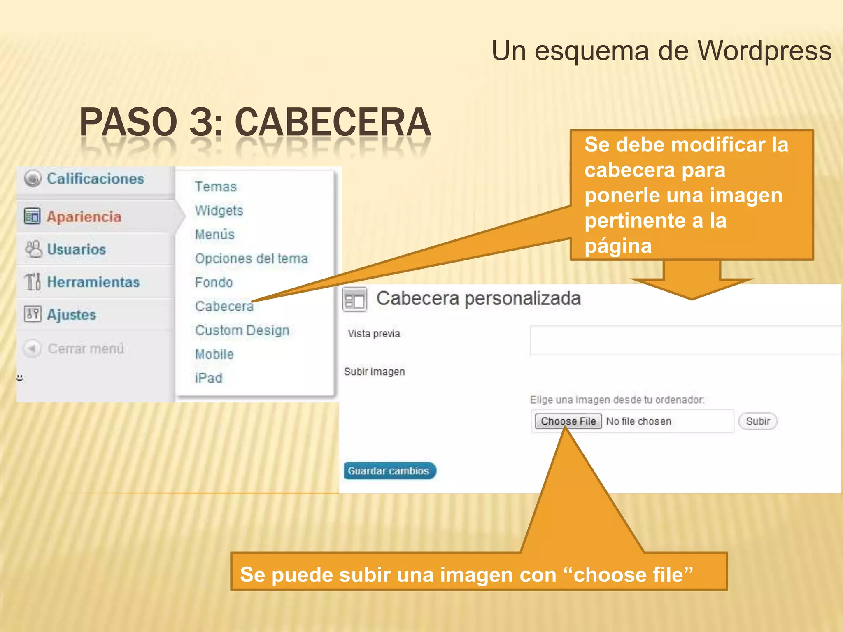Select Fondo in the submenu
This screenshot has width=843, height=632.
coord(214,282)
